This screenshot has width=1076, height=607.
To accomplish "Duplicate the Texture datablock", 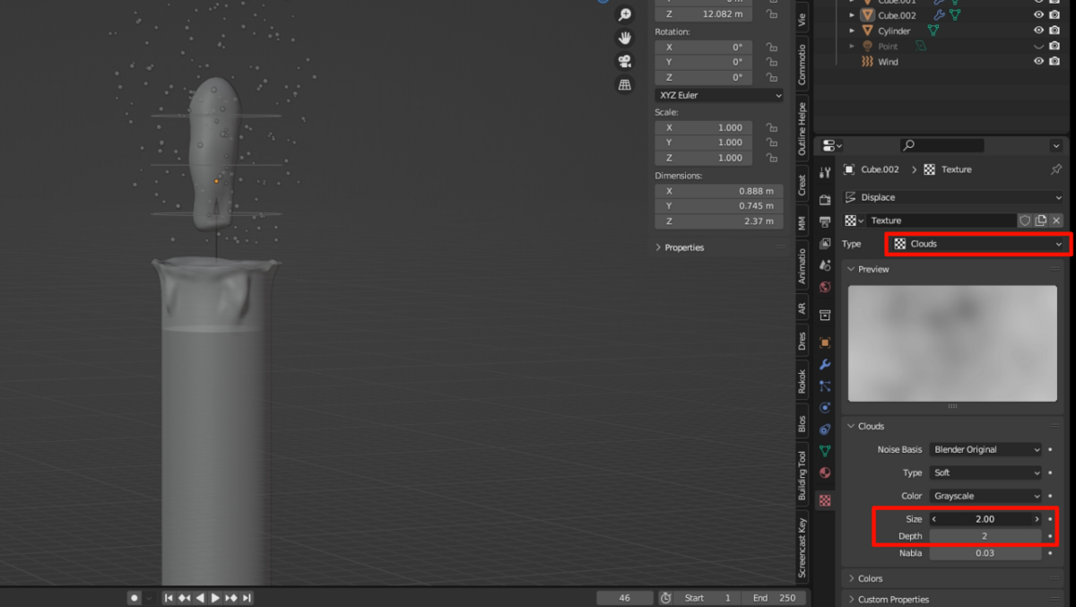I will point(1041,221).
